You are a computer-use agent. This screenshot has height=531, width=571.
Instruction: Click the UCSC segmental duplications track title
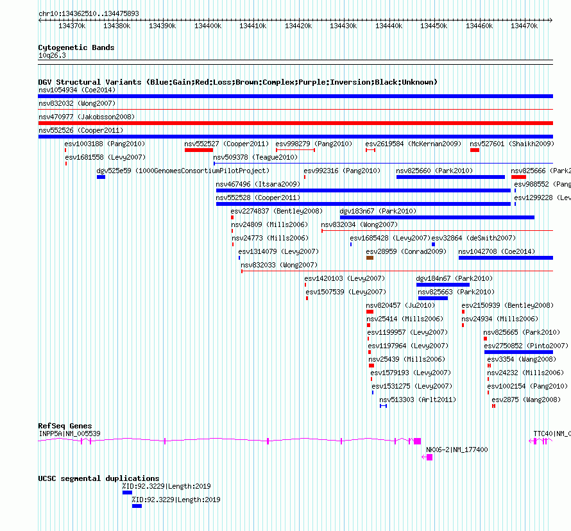coord(99,478)
